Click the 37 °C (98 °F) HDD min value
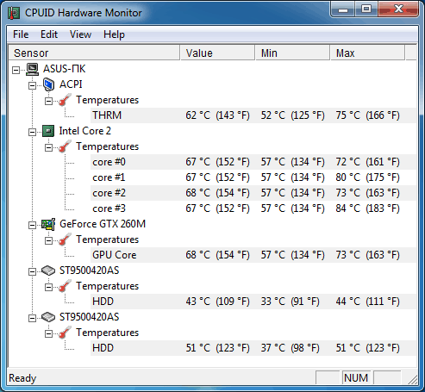425x392 pixels. pyautogui.click(x=290, y=348)
